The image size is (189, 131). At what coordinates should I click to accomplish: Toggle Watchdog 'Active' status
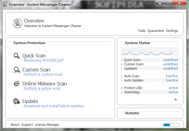pyautogui.click(x=173, y=92)
